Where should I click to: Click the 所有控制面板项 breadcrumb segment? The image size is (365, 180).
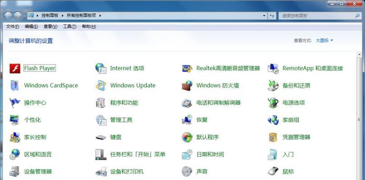81,16
